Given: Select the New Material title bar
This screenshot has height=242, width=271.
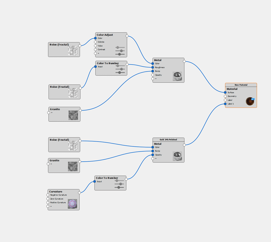Looking at the screenshot, I should click(241, 85).
